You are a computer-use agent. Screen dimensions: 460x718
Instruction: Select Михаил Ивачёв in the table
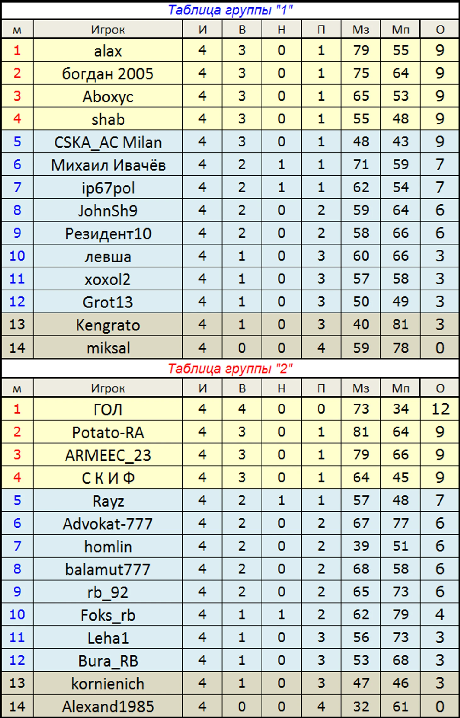point(108,164)
